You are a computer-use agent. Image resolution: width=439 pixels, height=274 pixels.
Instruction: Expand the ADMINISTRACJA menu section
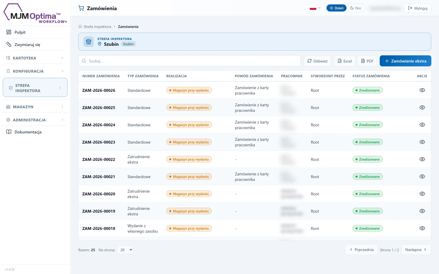click(35, 120)
